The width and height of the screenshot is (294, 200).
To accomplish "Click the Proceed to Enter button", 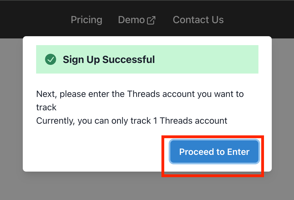I will (x=214, y=152).
